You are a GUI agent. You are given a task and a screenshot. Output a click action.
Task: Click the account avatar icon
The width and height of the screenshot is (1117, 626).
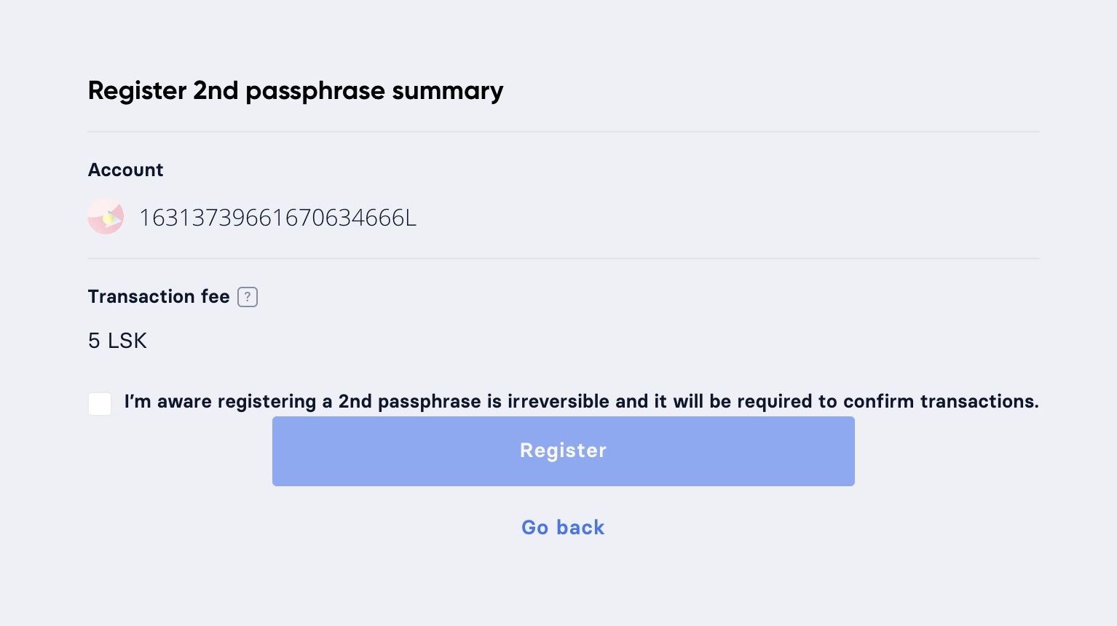[x=106, y=217]
